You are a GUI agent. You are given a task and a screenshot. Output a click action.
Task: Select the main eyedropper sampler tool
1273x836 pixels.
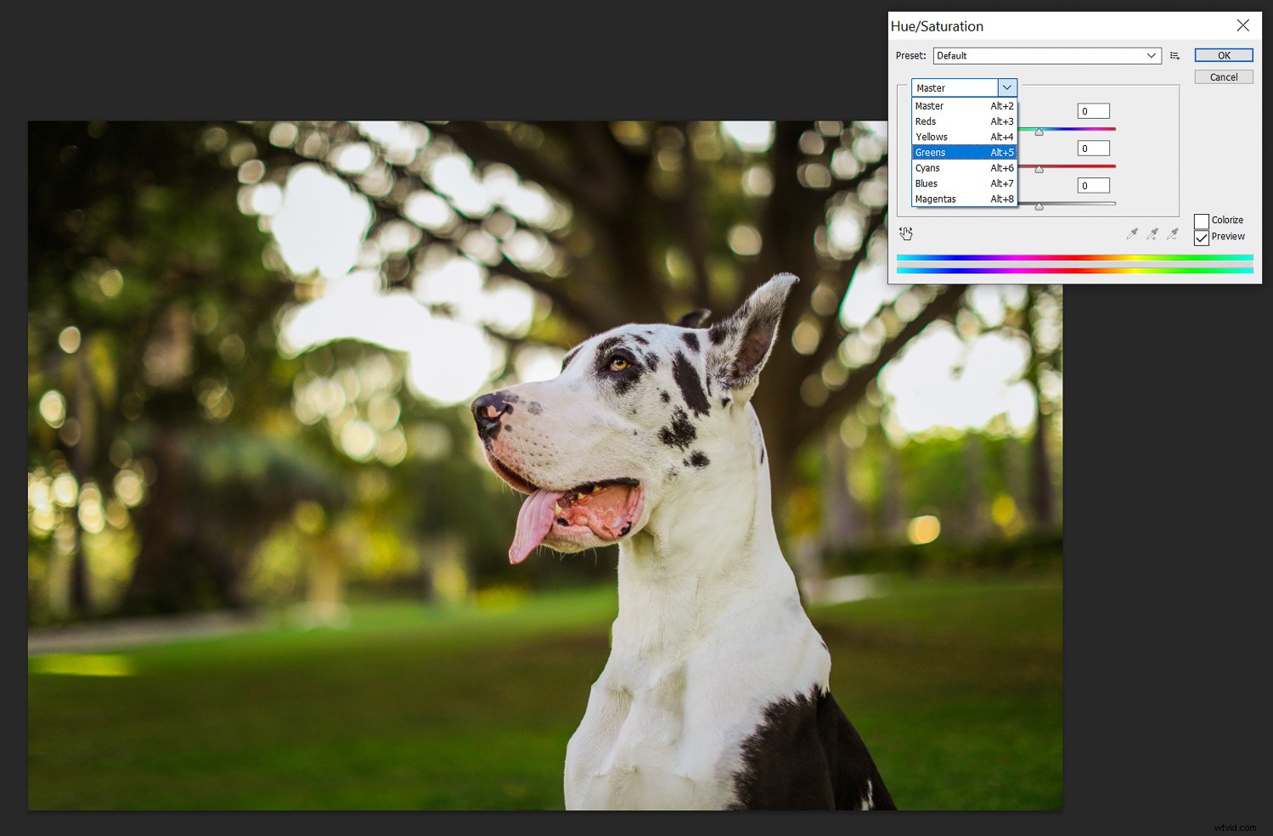(1133, 233)
